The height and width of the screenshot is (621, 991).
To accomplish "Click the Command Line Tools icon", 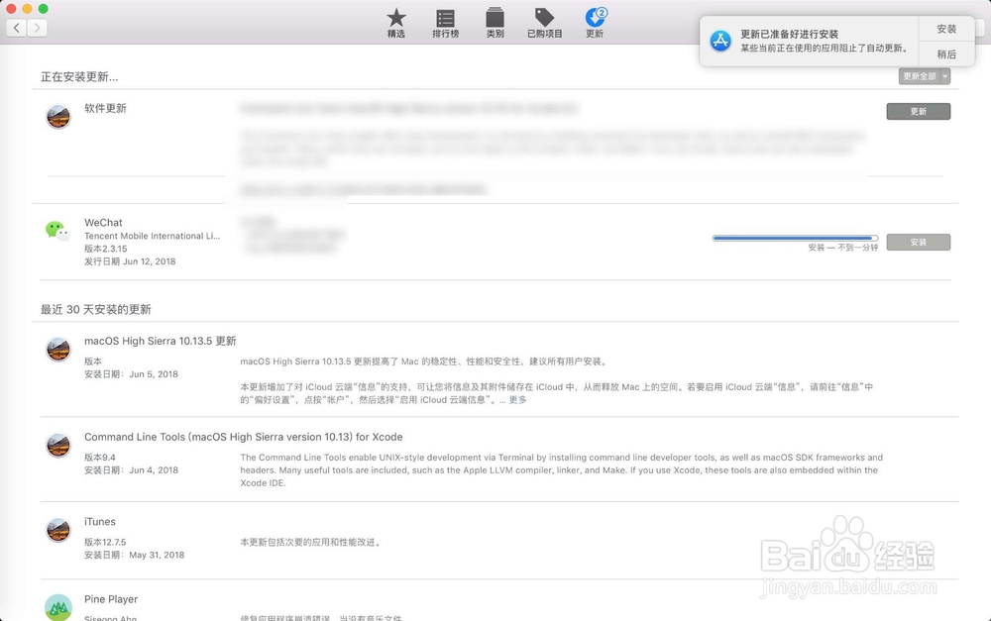I will (58, 445).
